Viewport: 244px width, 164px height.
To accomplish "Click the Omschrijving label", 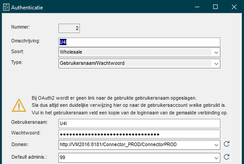I will point(25,41).
